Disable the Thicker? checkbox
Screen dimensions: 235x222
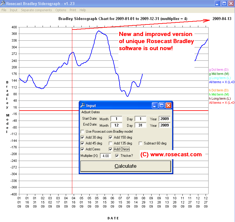117,156
